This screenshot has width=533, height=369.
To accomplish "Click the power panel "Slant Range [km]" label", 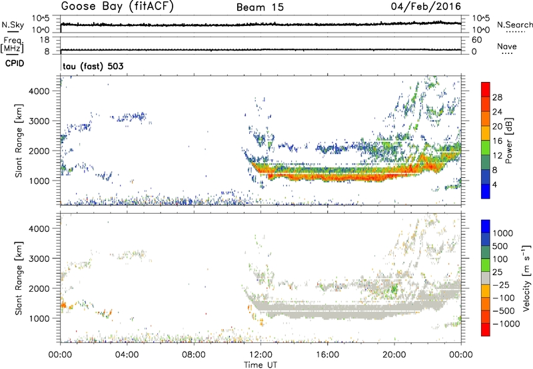I will tap(19, 141).
